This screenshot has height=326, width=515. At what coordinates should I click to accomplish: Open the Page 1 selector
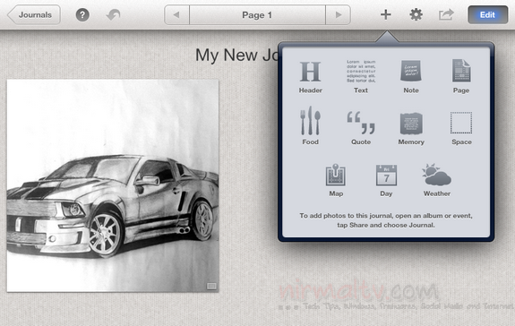(257, 14)
